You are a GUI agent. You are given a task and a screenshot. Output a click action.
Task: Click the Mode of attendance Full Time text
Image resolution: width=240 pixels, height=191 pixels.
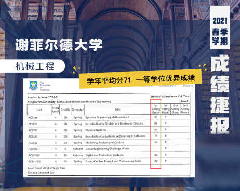(x=170, y=96)
